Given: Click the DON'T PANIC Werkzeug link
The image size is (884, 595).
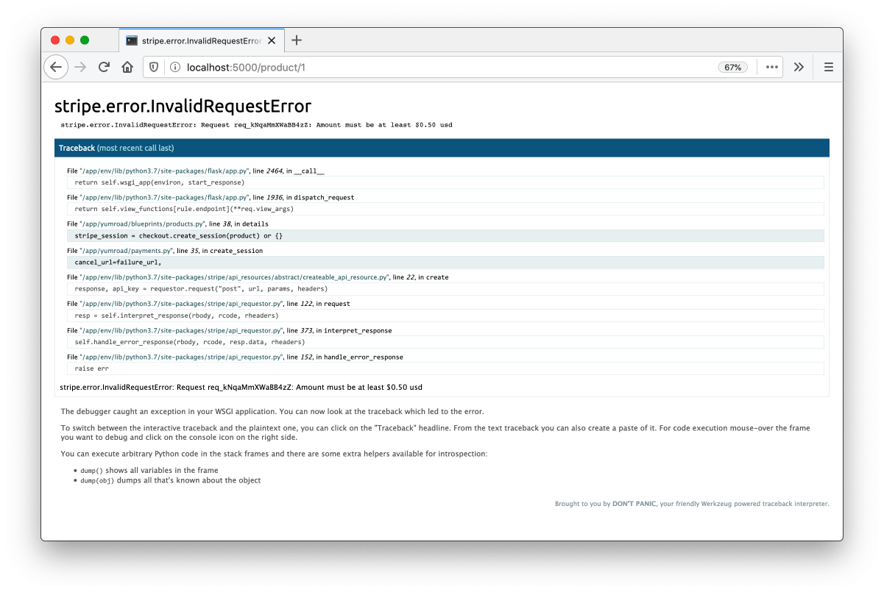Looking at the screenshot, I should (x=634, y=503).
